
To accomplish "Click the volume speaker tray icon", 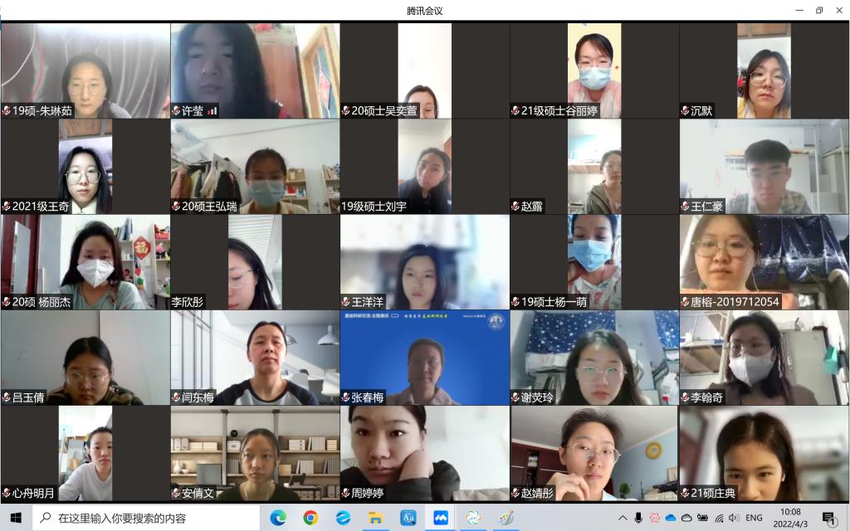I will pos(733,518).
